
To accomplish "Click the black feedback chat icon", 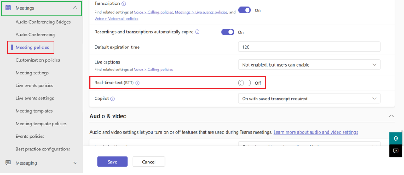I will pos(395,151).
